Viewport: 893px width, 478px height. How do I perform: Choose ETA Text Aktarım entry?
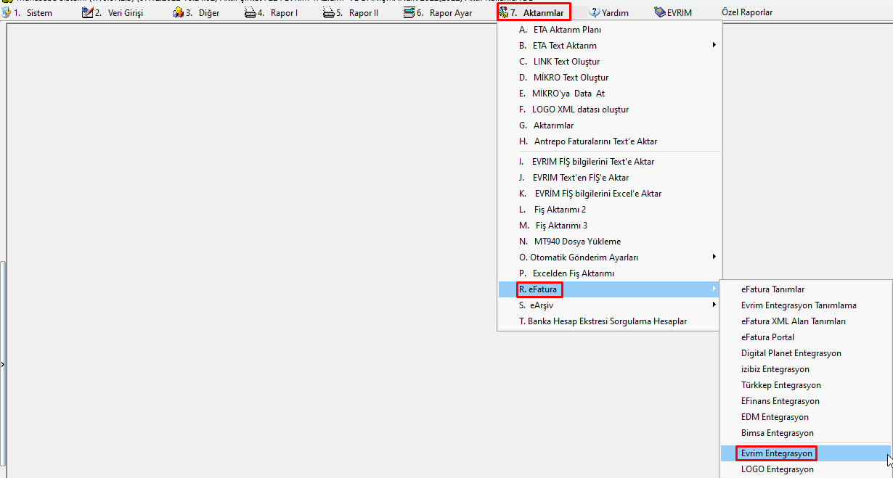click(609, 46)
